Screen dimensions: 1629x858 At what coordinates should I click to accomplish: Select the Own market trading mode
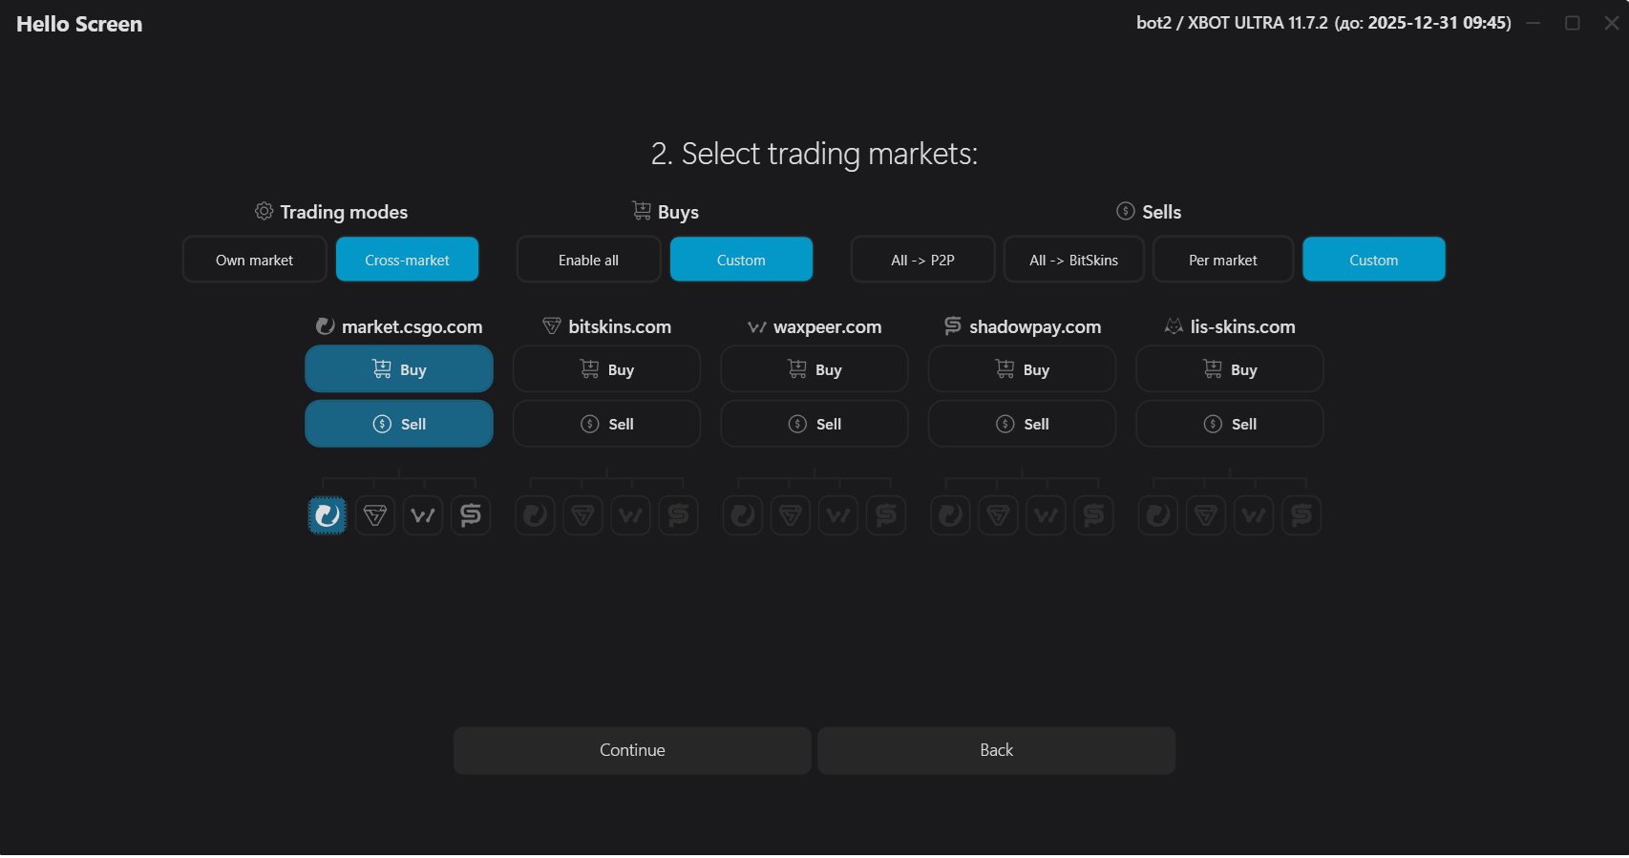[254, 260]
